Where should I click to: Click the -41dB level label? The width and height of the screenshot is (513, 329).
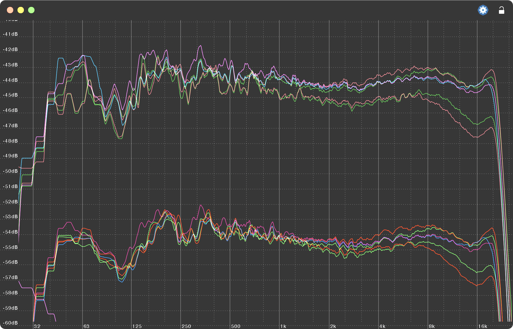(x=10, y=34)
